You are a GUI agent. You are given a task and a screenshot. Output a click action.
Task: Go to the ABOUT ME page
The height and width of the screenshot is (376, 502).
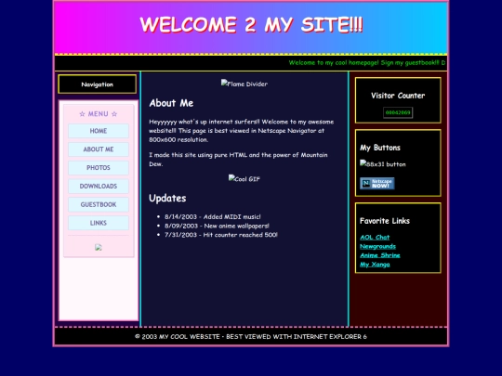(99, 149)
